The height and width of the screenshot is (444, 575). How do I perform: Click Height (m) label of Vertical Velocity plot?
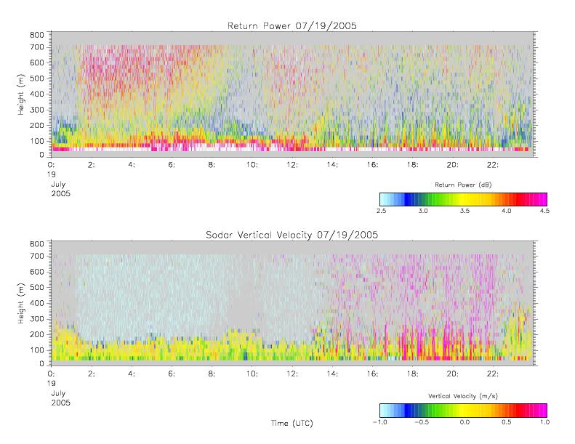click(x=21, y=303)
